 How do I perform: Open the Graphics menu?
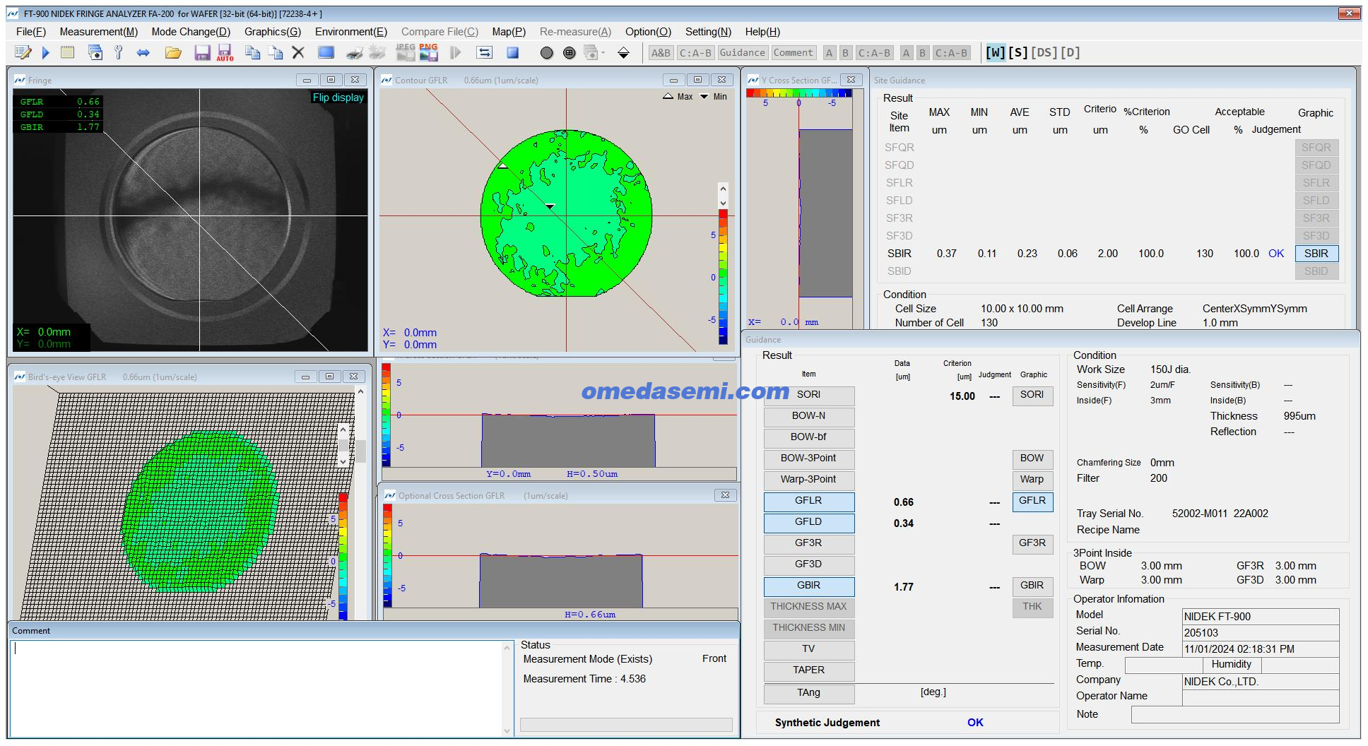point(272,32)
